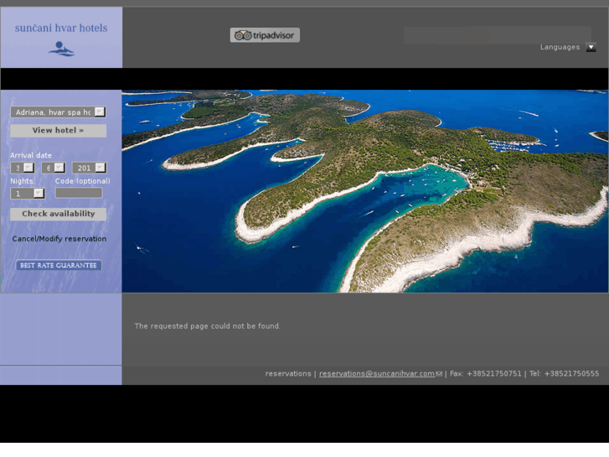Click the Languages menu label

click(x=560, y=48)
